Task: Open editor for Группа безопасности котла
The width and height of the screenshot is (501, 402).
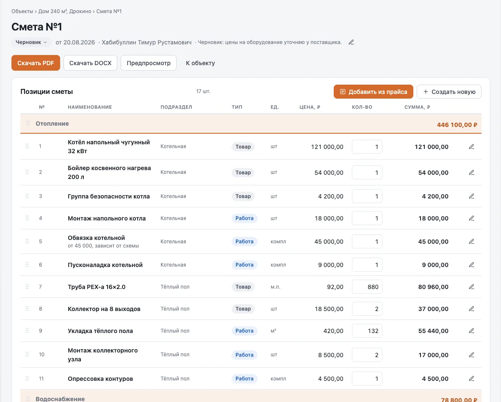Action: pos(471,196)
